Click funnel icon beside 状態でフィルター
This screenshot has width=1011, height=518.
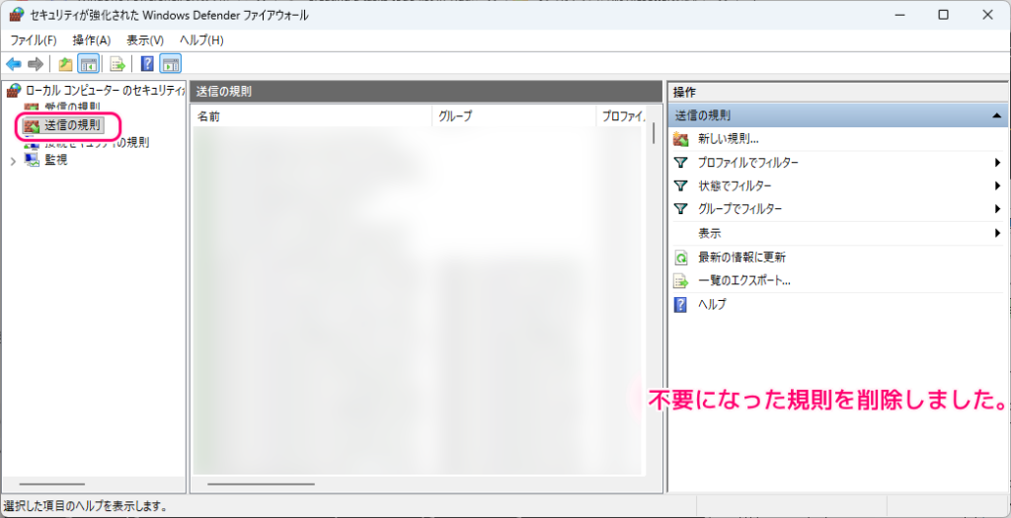click(x=680, y=185)
